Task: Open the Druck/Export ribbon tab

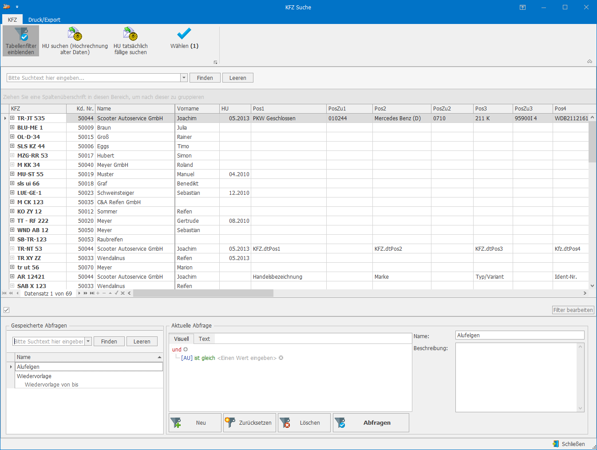Action: click(44, 20)
